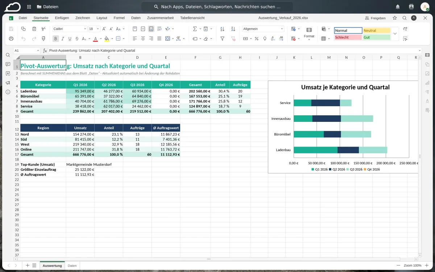Open the chart settings icon in right sidebar
The image size is (435, 272).
point(427,83)
